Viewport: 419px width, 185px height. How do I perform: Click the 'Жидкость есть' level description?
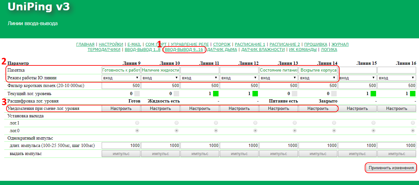coord(164,101)
